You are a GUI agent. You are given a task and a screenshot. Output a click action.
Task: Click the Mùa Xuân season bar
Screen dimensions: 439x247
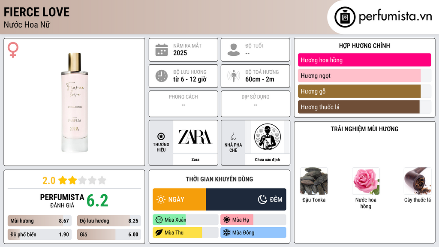coord(186,220)
